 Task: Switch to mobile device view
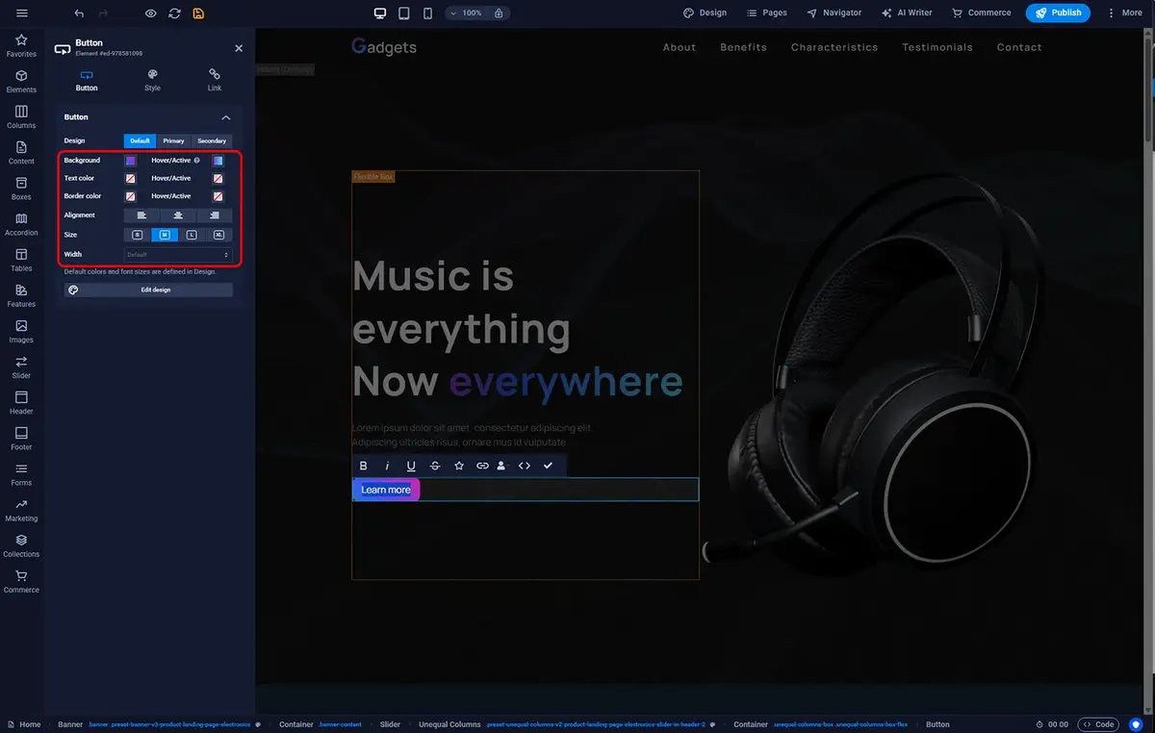pyautogui.click(x=427, y=13)
